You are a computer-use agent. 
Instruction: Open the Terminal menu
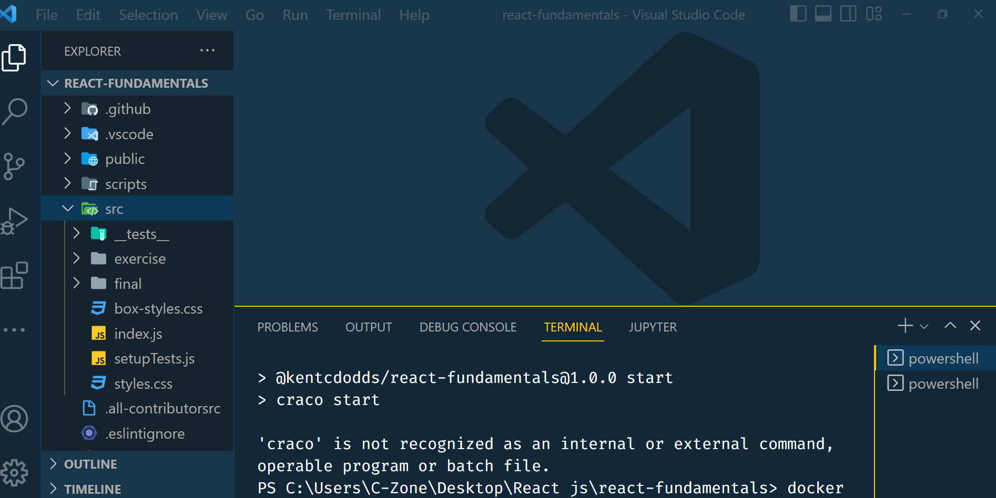tap(353, 15)
